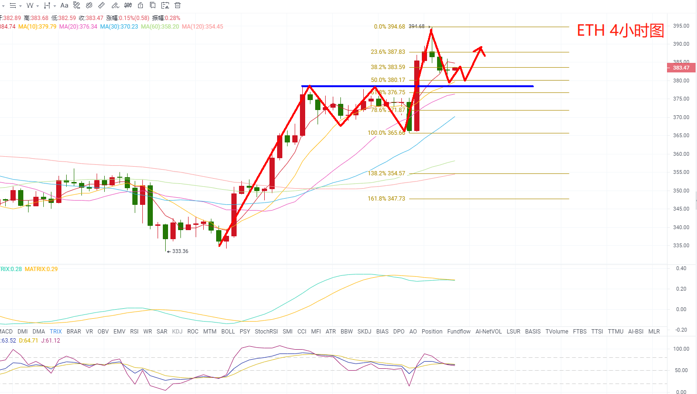Open the calendar note icon
The height and width of the screenshot is (394, 697).
pyautogui.click(x=165, y=5)
